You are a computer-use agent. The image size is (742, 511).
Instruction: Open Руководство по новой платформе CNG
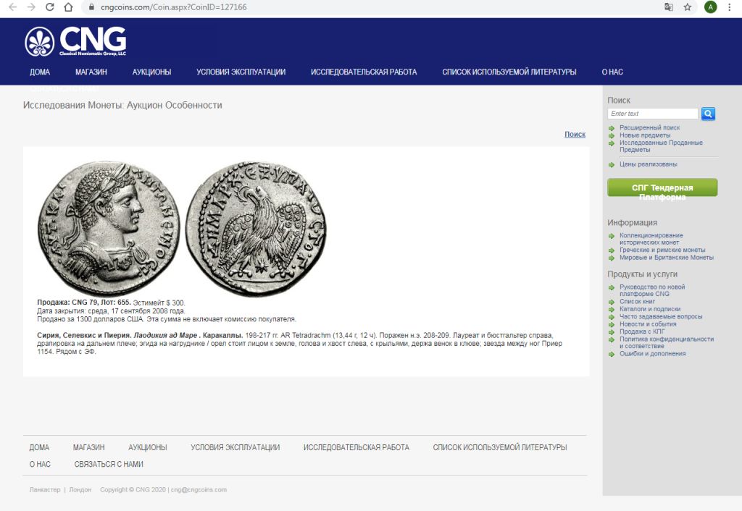[652, 290]
